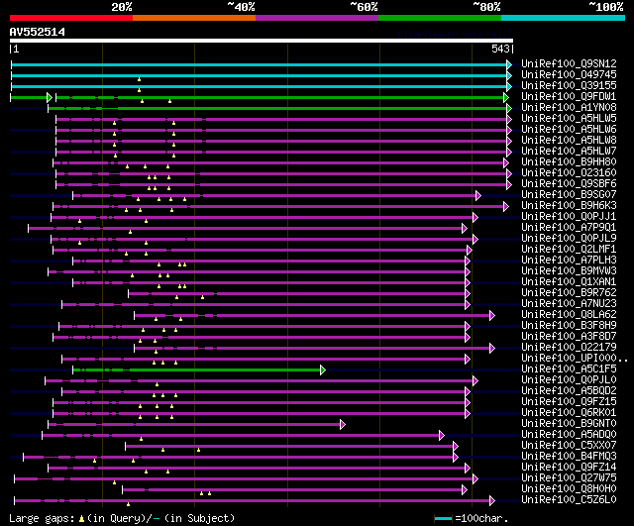
Task: Open the hit UniRef100_Q9SN12
Action: click(x=569, y=63)
